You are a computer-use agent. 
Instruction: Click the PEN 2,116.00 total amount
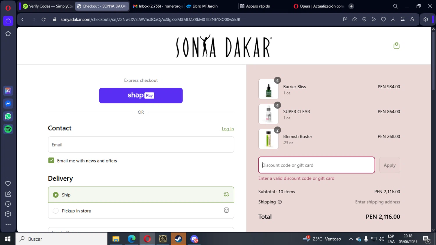[x=383, y=217]
